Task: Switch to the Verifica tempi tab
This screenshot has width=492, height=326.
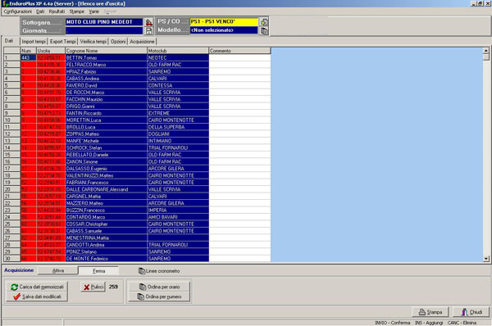Action: click(x=93, y=42)
